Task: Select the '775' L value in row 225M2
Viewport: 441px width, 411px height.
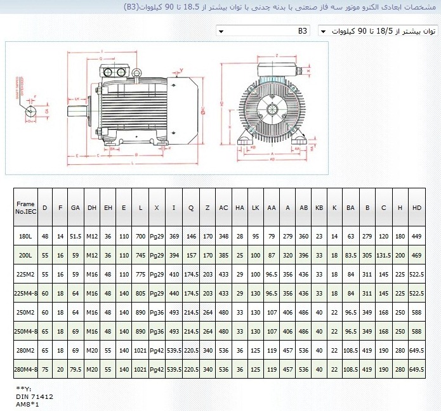Action: point(141,274)
